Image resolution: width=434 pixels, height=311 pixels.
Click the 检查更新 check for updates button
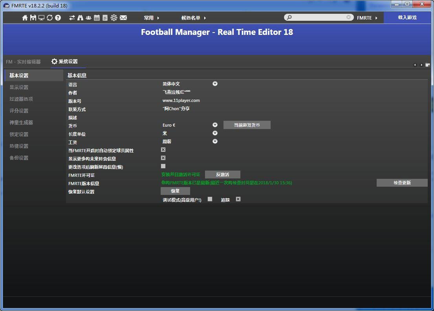click(402, 183)
